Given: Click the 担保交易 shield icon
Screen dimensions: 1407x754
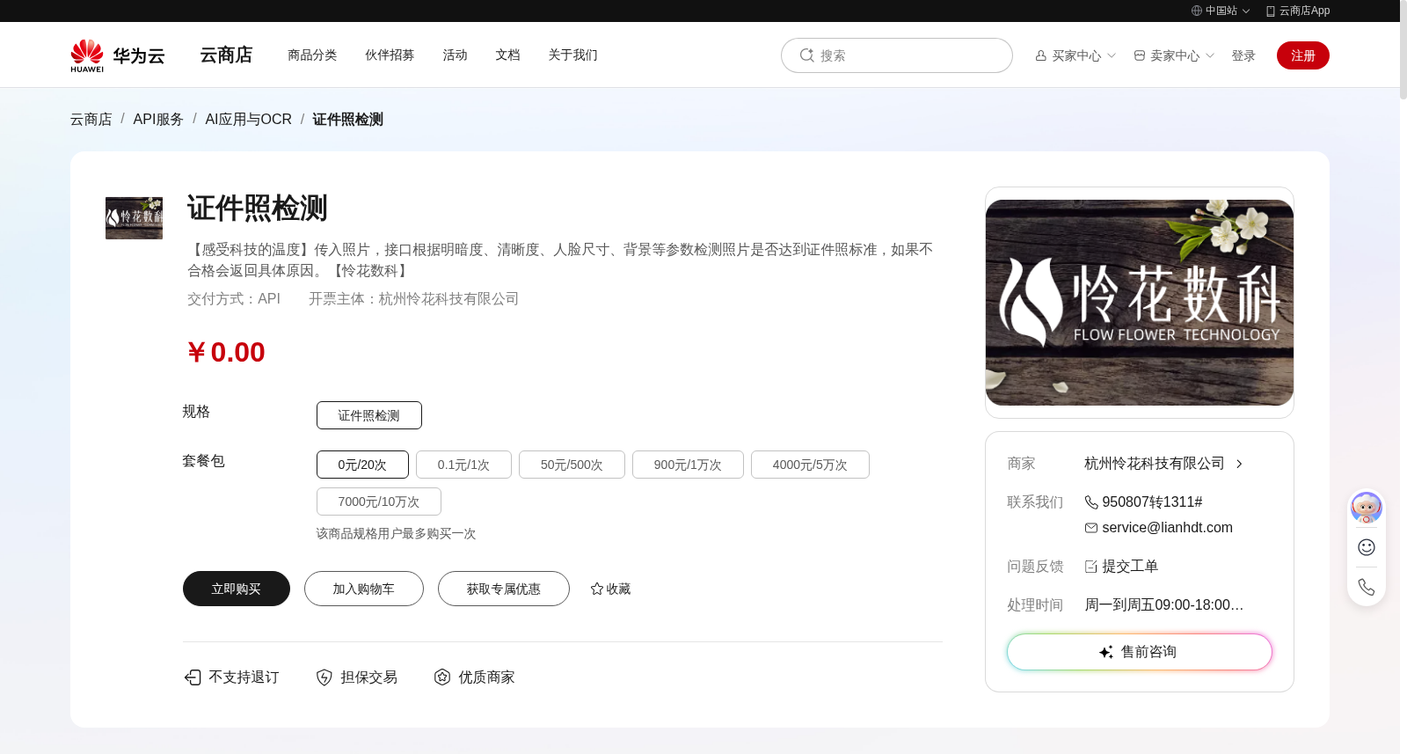Looking at the screenshot, I should [x=324, y=677].
